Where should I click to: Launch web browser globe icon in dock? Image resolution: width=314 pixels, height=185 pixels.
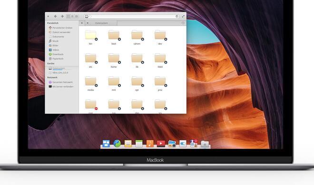click(x=117, y=143)
